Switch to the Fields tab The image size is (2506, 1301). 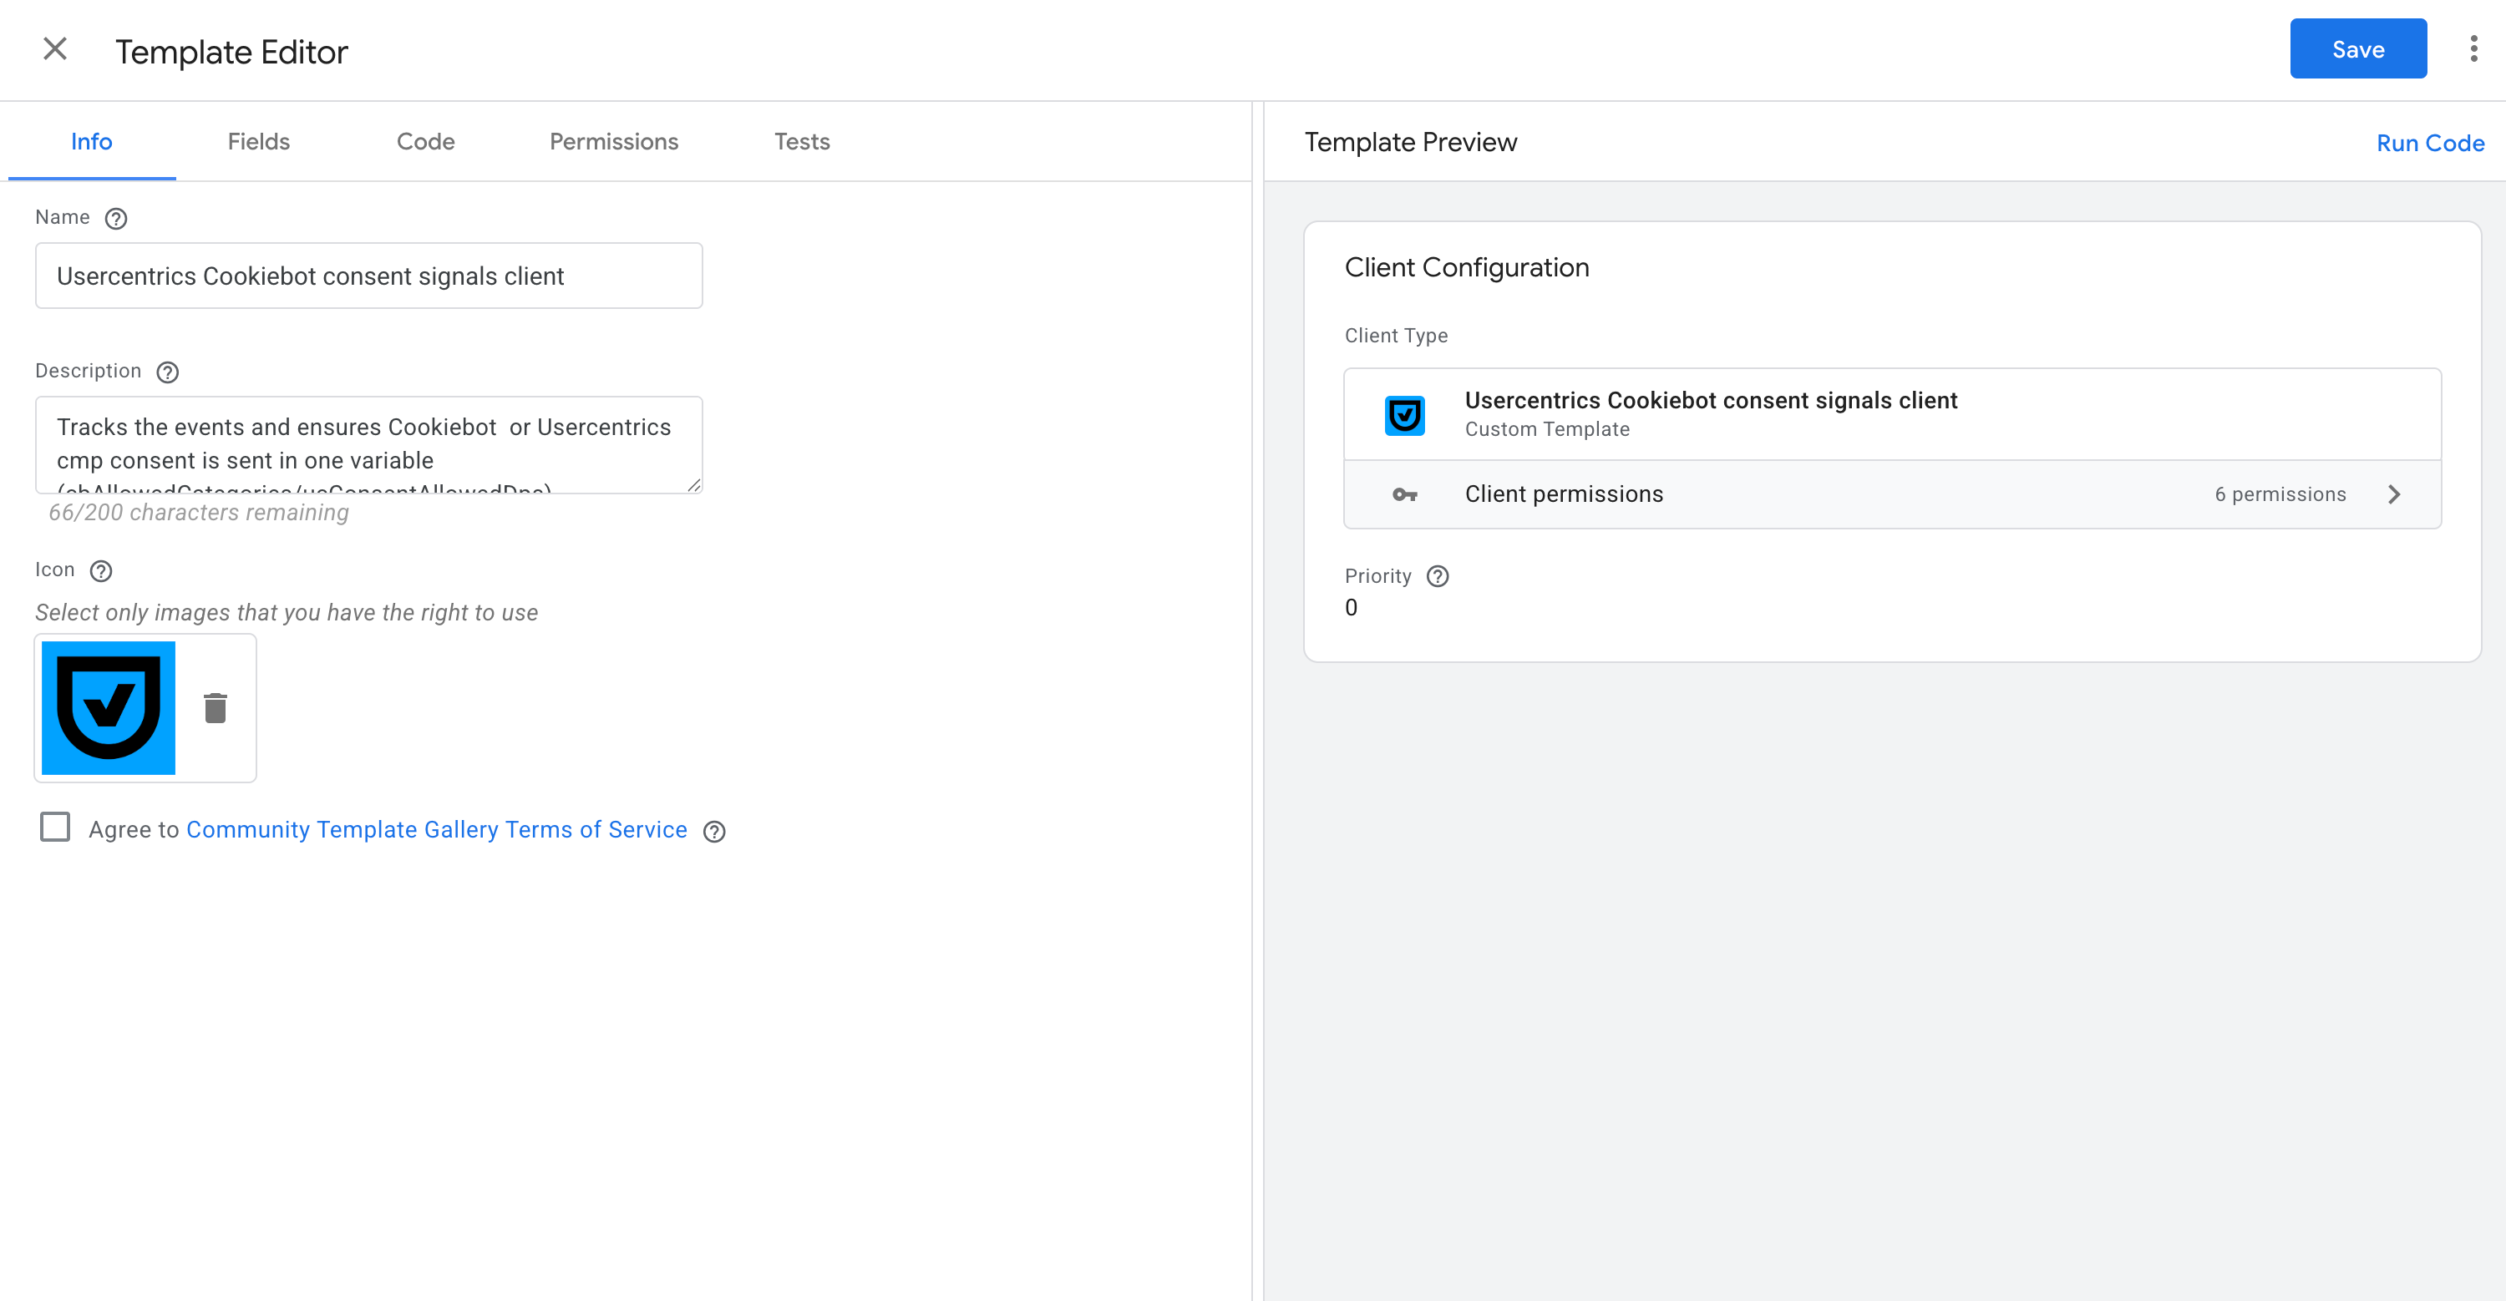[258, 141]
